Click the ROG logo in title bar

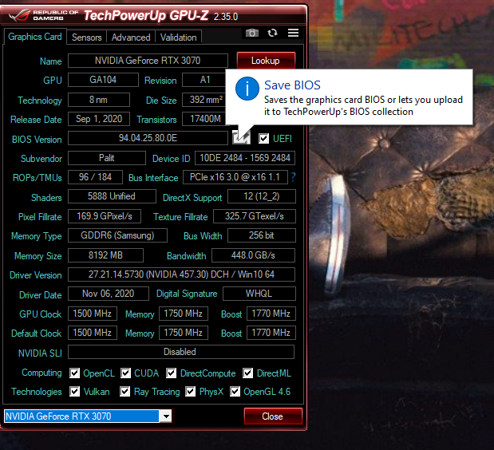(19, 15)
